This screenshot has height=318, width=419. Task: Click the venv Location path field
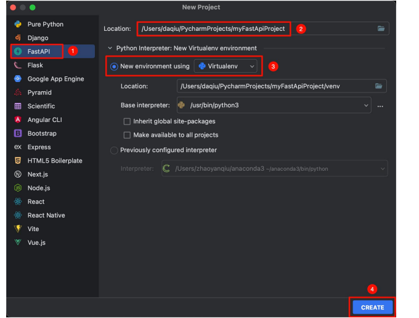pyautogui.click(x=282, y=86)
